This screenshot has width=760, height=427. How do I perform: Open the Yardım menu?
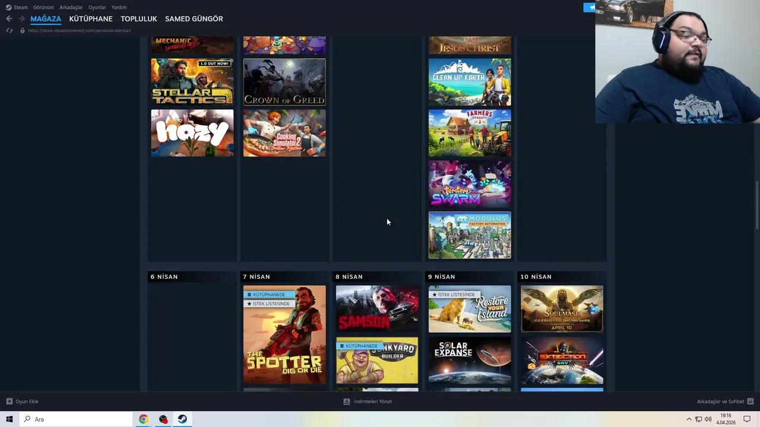coord(119,7)
